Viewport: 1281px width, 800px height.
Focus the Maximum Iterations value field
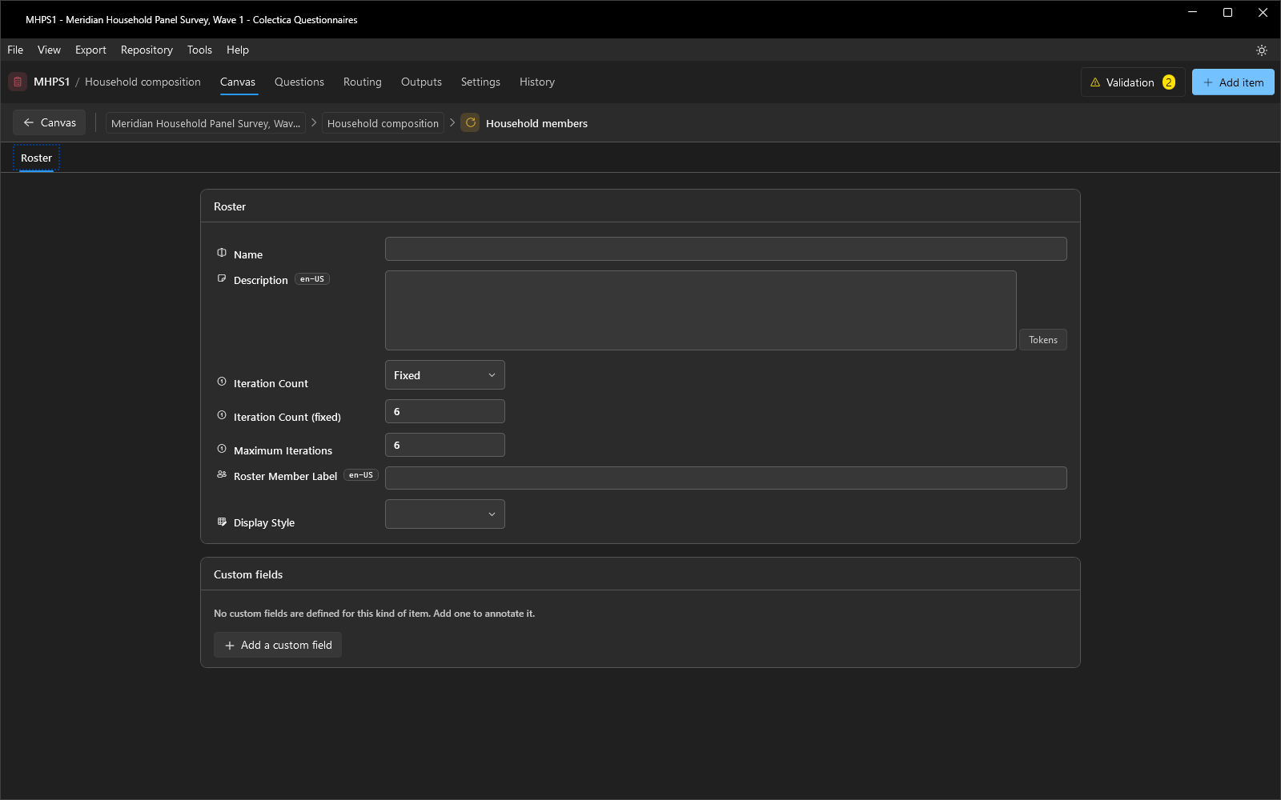coord(445,445)
